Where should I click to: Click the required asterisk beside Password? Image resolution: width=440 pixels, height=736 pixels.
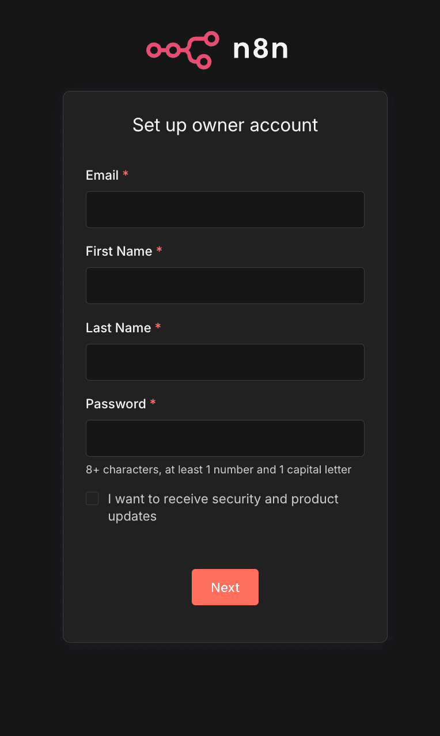click(x=153, y=403)
